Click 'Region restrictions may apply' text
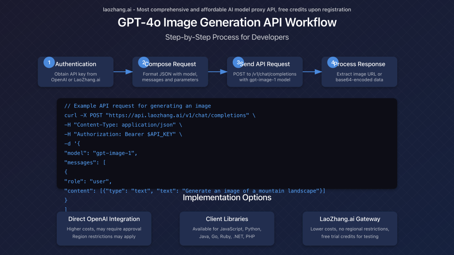Viewport: 454px width, 255px height. tap(104, 236)
